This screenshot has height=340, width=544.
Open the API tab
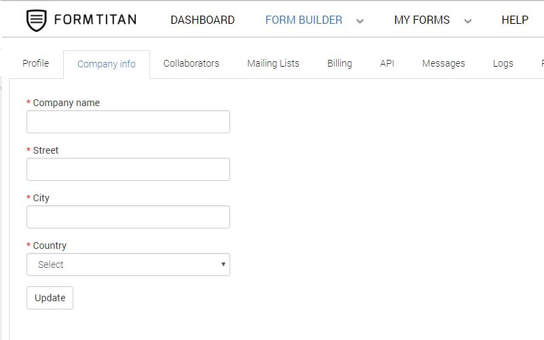point(387,63)
